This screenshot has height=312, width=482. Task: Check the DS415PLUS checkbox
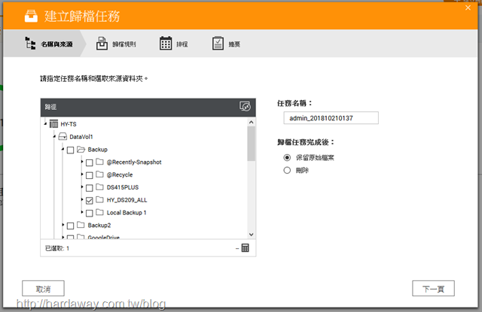[x=90, y=188]
